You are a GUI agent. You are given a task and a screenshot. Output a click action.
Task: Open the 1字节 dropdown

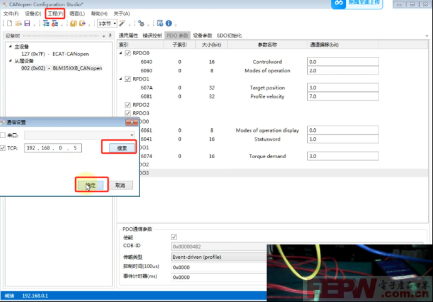click(107, 24)
